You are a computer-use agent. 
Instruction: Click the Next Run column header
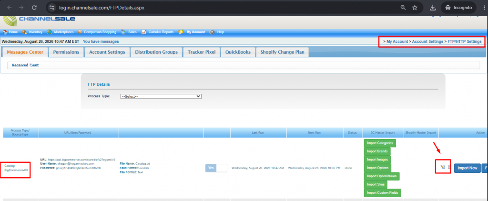tap(315, 132)
